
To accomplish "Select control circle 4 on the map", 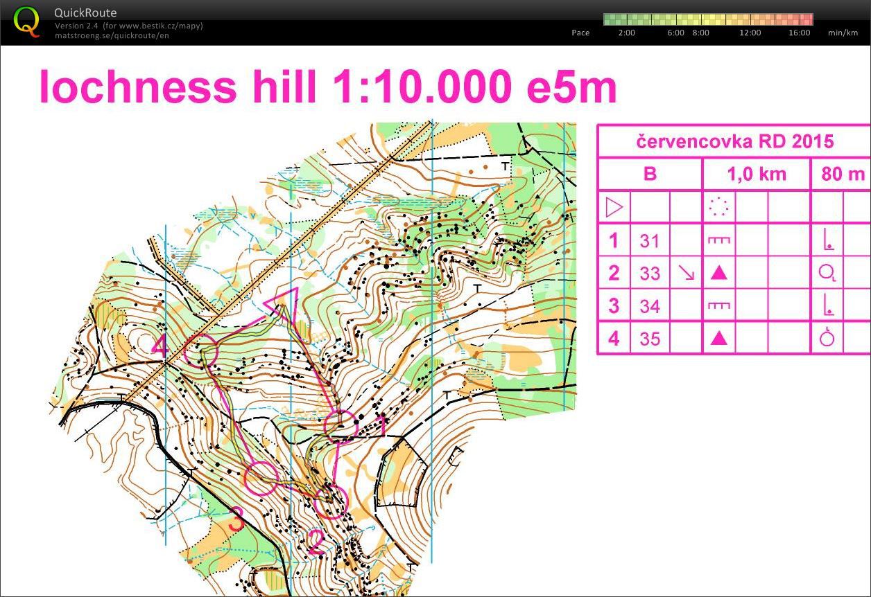I will (202, 350).
